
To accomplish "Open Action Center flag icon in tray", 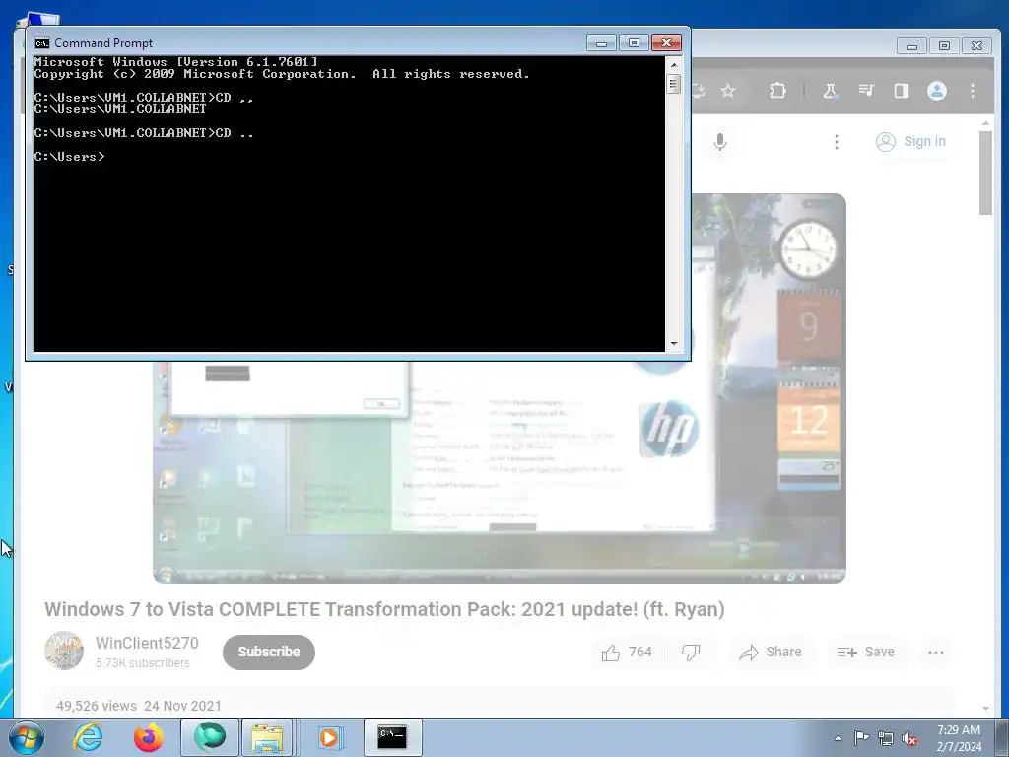I will pos(861,738).
